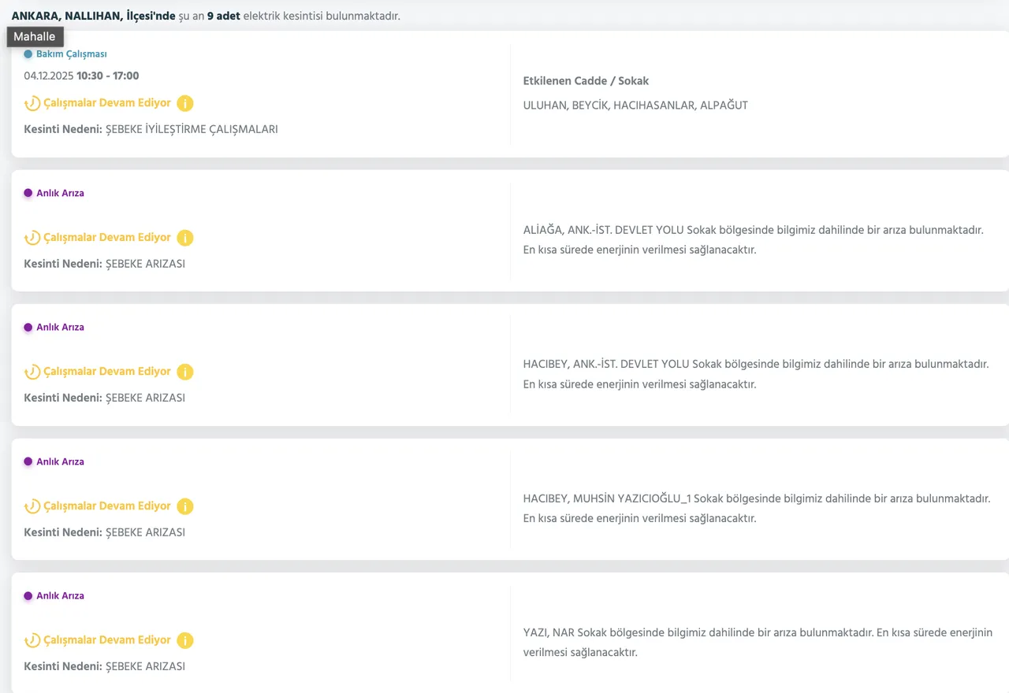Click the clock icon in the maintenance card

[32, 103]
